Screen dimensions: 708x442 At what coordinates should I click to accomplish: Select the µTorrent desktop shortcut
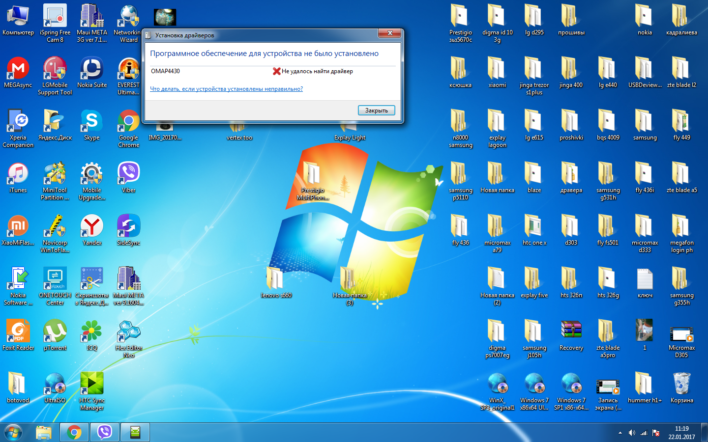coord(55,335)
